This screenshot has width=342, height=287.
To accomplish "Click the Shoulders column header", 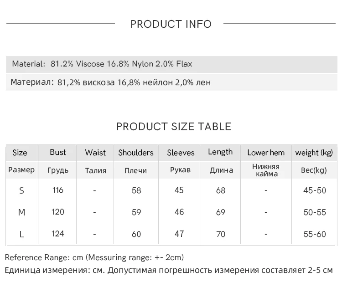I will point(136,153).
